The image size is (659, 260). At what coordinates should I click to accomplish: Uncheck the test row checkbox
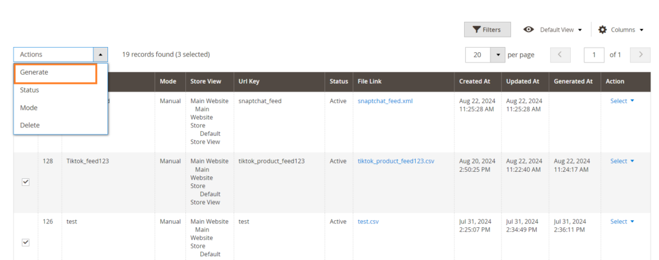(26, 243)
